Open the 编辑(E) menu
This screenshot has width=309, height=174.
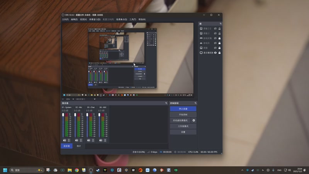coord(74,19)
